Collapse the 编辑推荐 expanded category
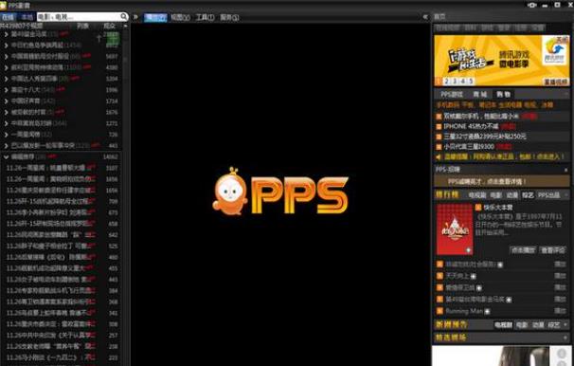The image size is (574, 366). pos(7,156)
